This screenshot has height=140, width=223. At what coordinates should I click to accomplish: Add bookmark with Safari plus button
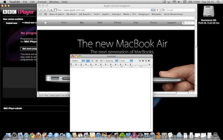click(51, 10)
